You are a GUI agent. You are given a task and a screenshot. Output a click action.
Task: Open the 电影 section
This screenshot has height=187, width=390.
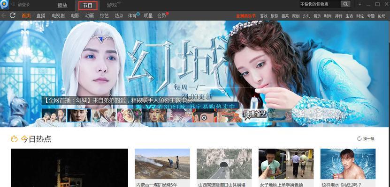(75, 15)
